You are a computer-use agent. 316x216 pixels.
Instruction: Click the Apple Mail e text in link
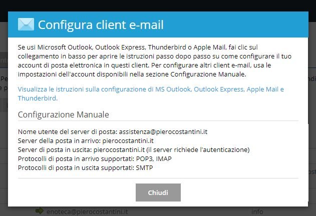pos(265,89)
